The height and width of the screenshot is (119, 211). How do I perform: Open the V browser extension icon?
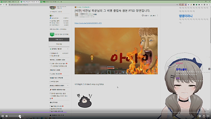point(188,4)
